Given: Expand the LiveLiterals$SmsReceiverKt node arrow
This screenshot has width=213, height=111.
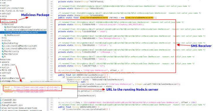Looking at the screenshot, I should 2,32.
